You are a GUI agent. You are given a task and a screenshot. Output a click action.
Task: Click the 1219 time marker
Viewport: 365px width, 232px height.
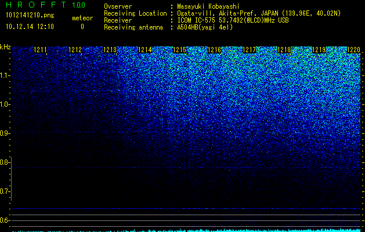tap(319, 50)
